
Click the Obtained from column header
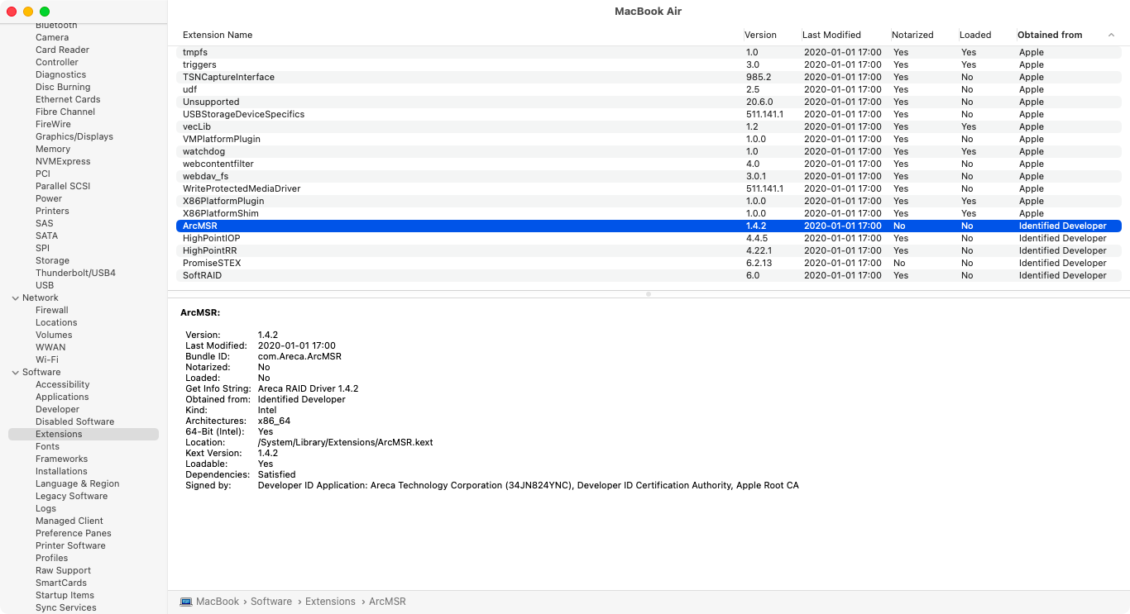[1050, 35]
